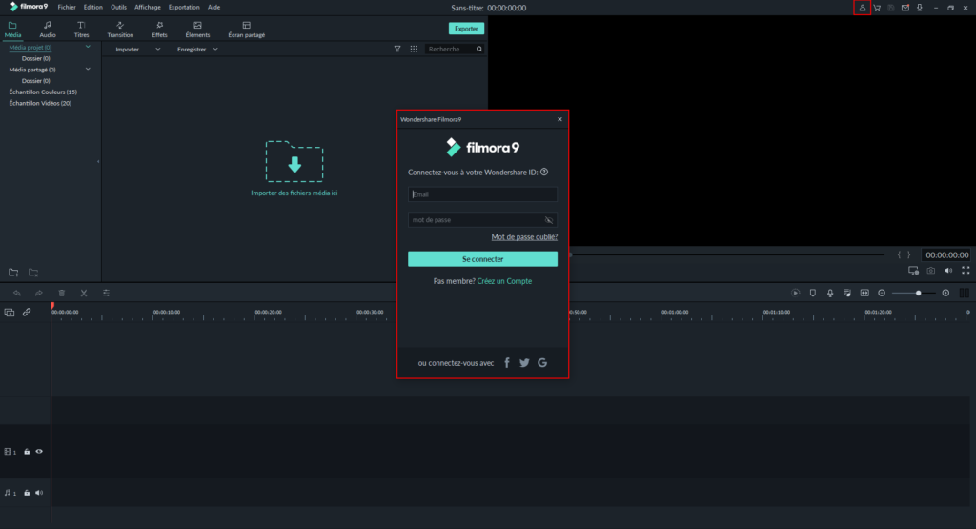Open the Affichage menu

pyautogui.click(x=148, y=8)
